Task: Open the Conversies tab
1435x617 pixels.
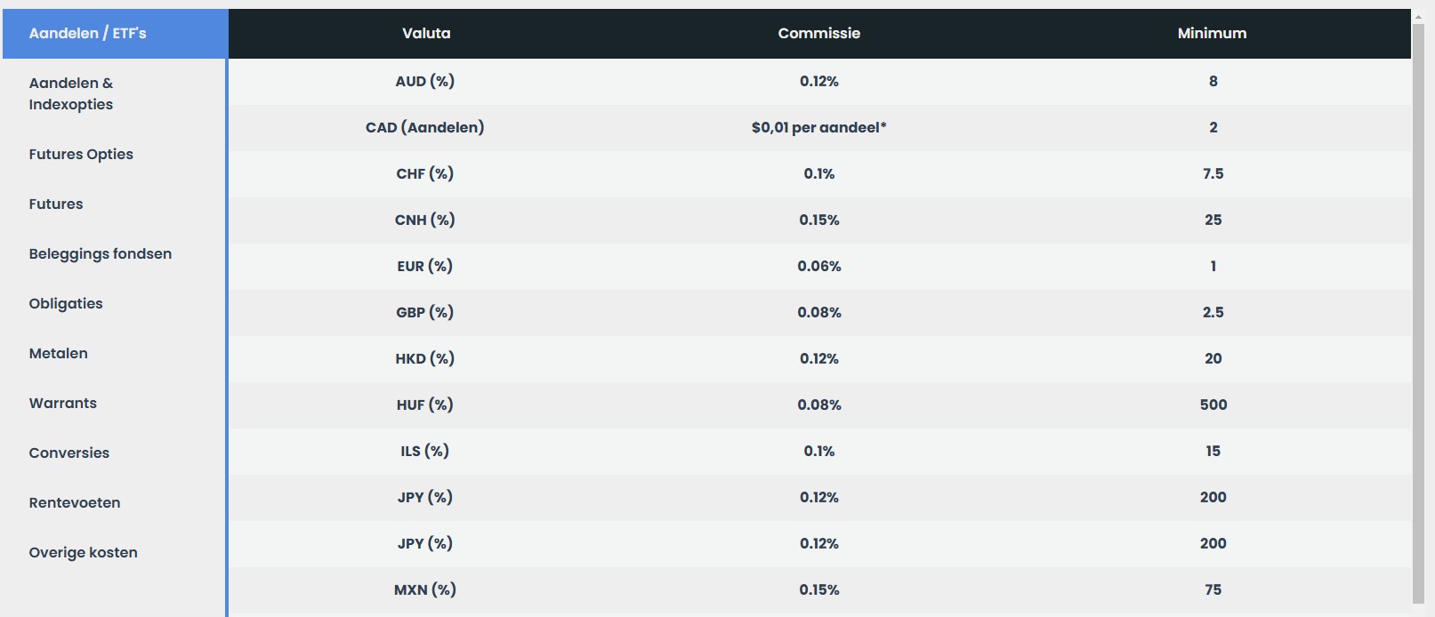Action: [69, 453]
